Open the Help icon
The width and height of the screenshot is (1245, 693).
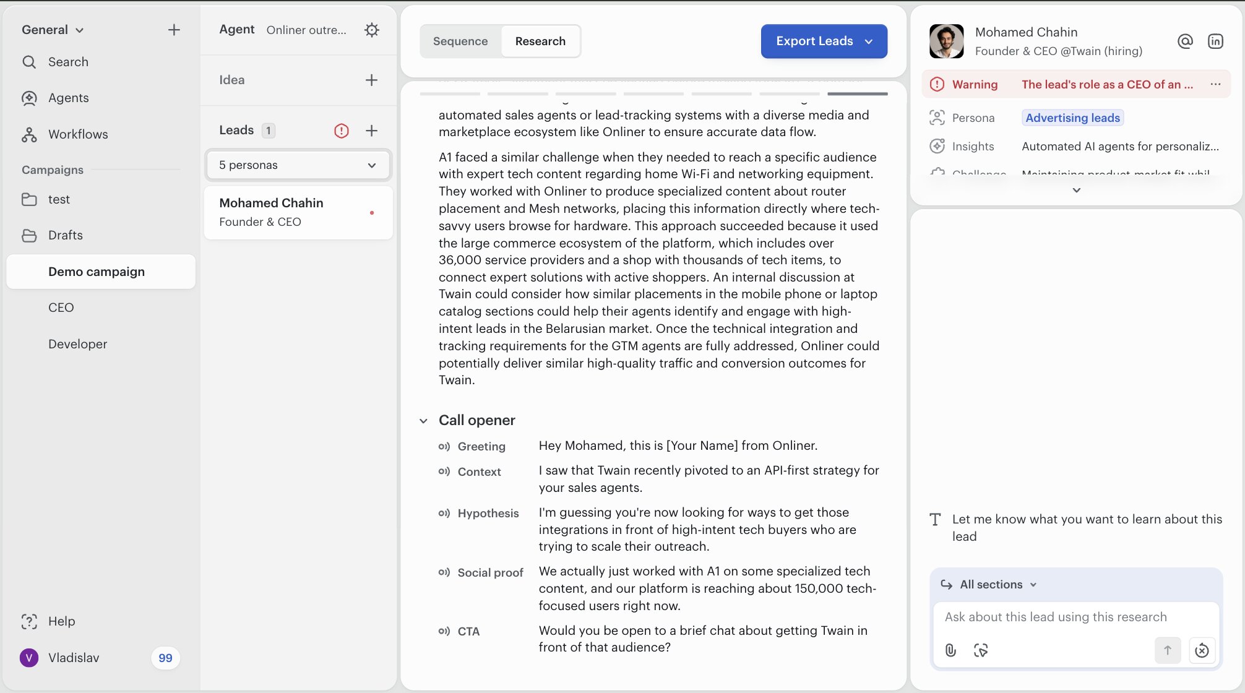(x=29, y=621)
